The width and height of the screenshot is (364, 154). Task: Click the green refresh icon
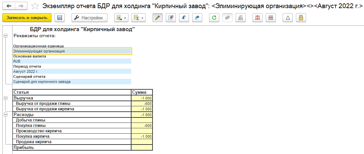[214, 18]
